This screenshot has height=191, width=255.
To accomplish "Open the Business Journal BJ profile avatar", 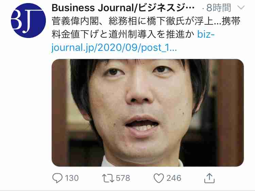I will 28,20.
